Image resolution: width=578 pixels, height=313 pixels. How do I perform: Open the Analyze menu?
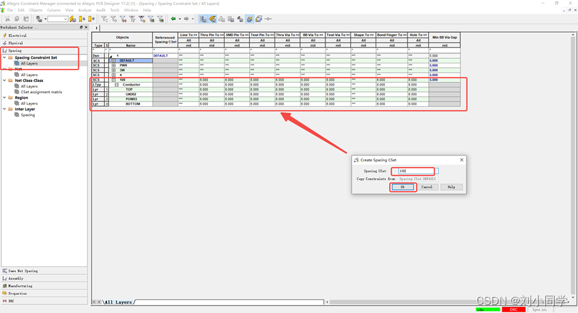(85, 11)
